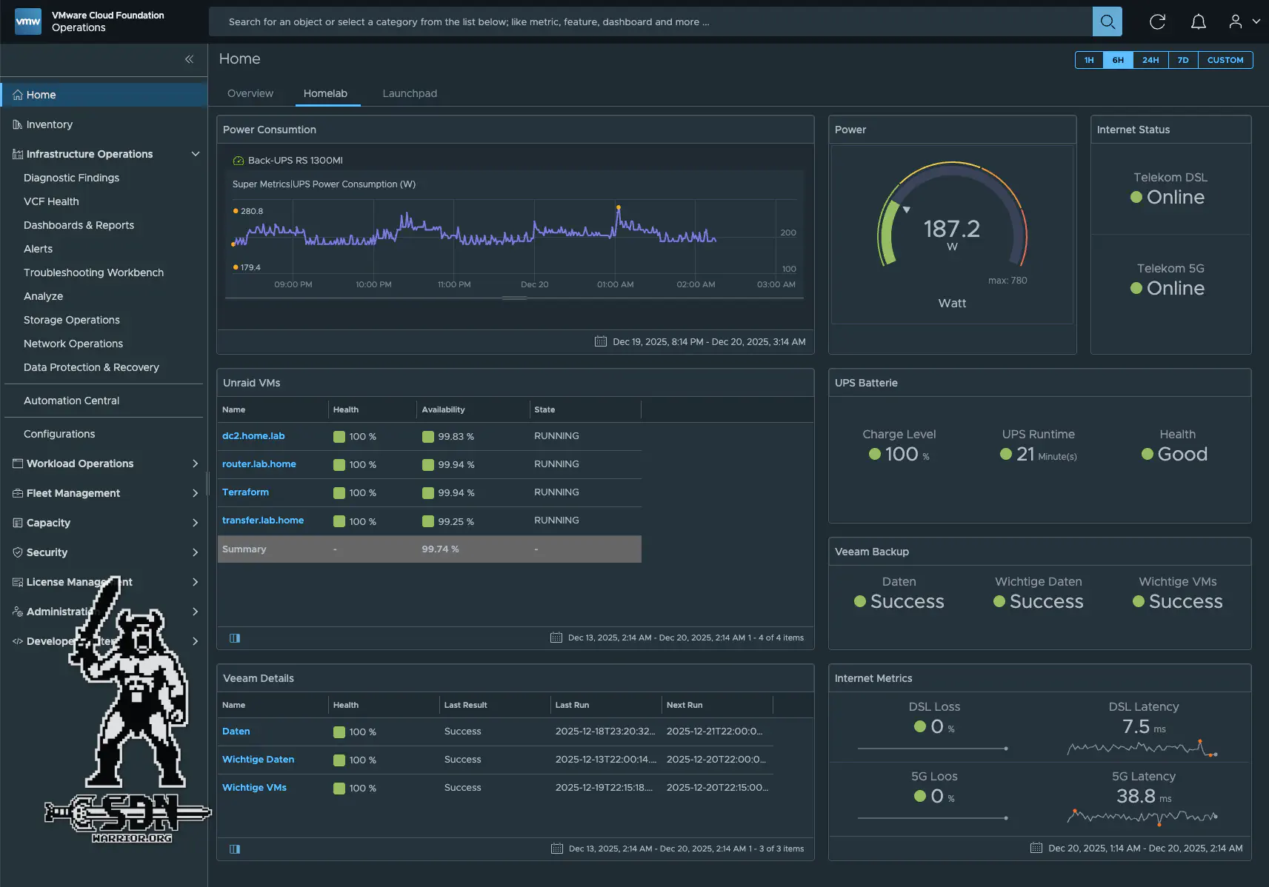1269x887 pixels.
Task: Collapse the Infrastructure Operations section
Action: click(195, 154)
